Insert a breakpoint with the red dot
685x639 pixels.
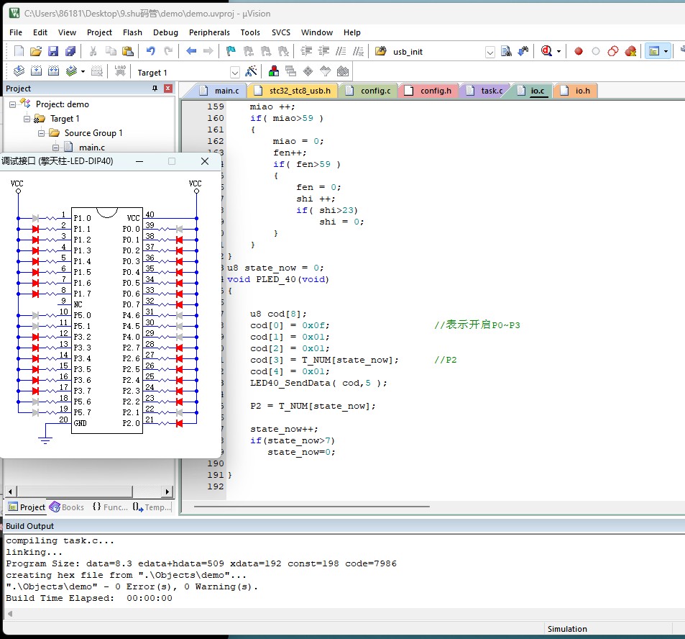pyautogui.click(x=579, y=51)
